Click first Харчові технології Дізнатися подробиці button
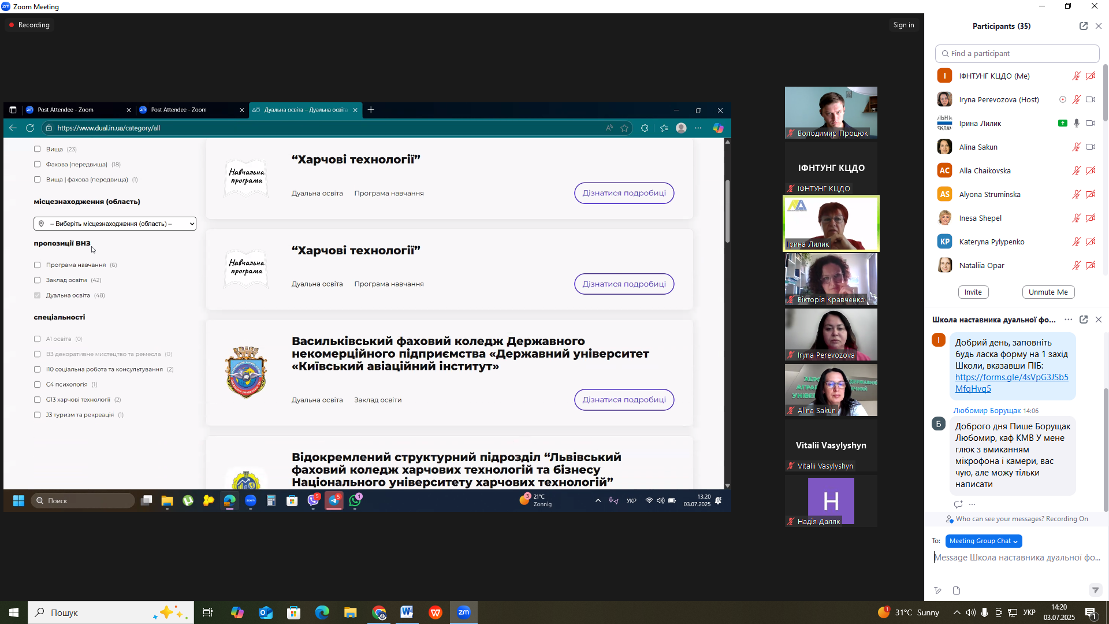Viewport: 1109px width, 624px height. [x=624, y=193]
